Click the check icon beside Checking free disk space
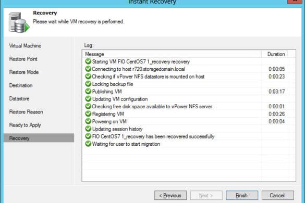Image resolution: width=305 pixels, height=203 pixels. (x=88, y=106)
